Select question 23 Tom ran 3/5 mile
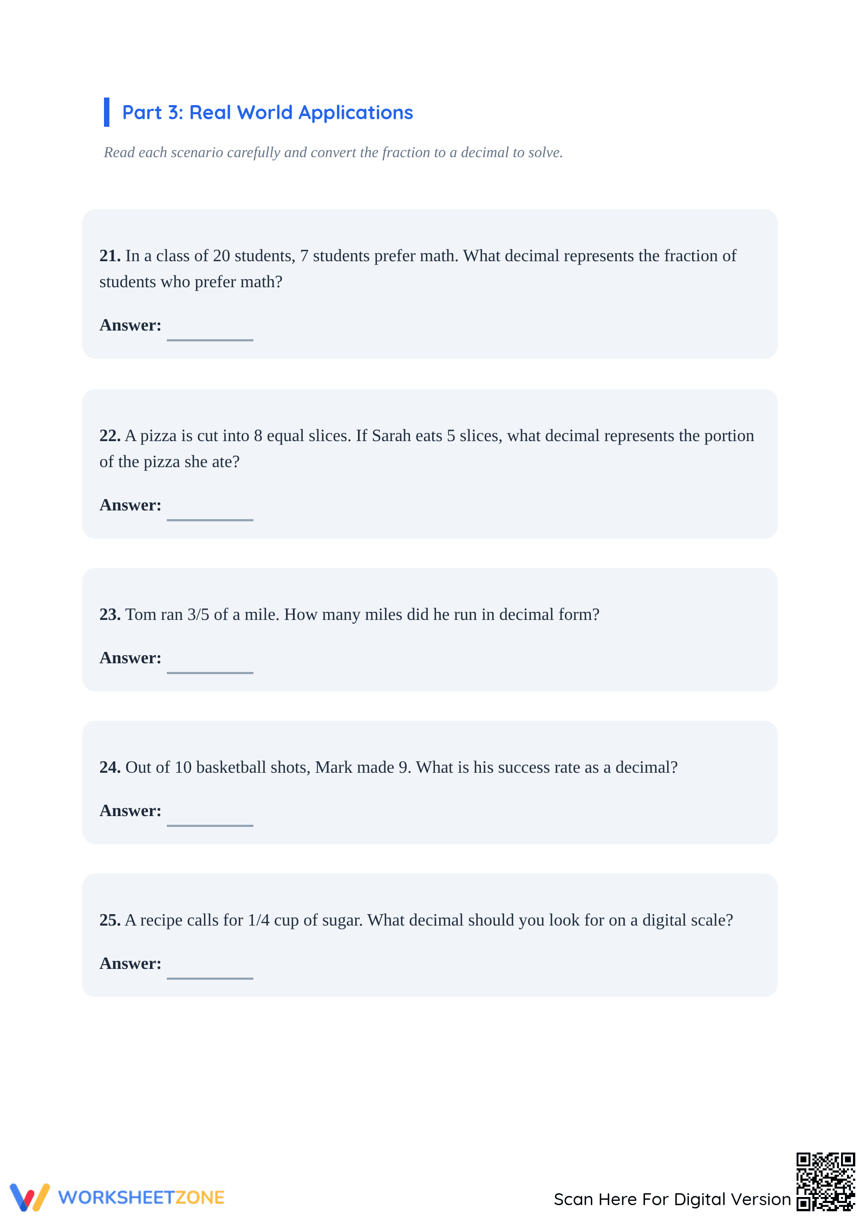Viewport: 860px width, 1216px height. tap(350, 615)
